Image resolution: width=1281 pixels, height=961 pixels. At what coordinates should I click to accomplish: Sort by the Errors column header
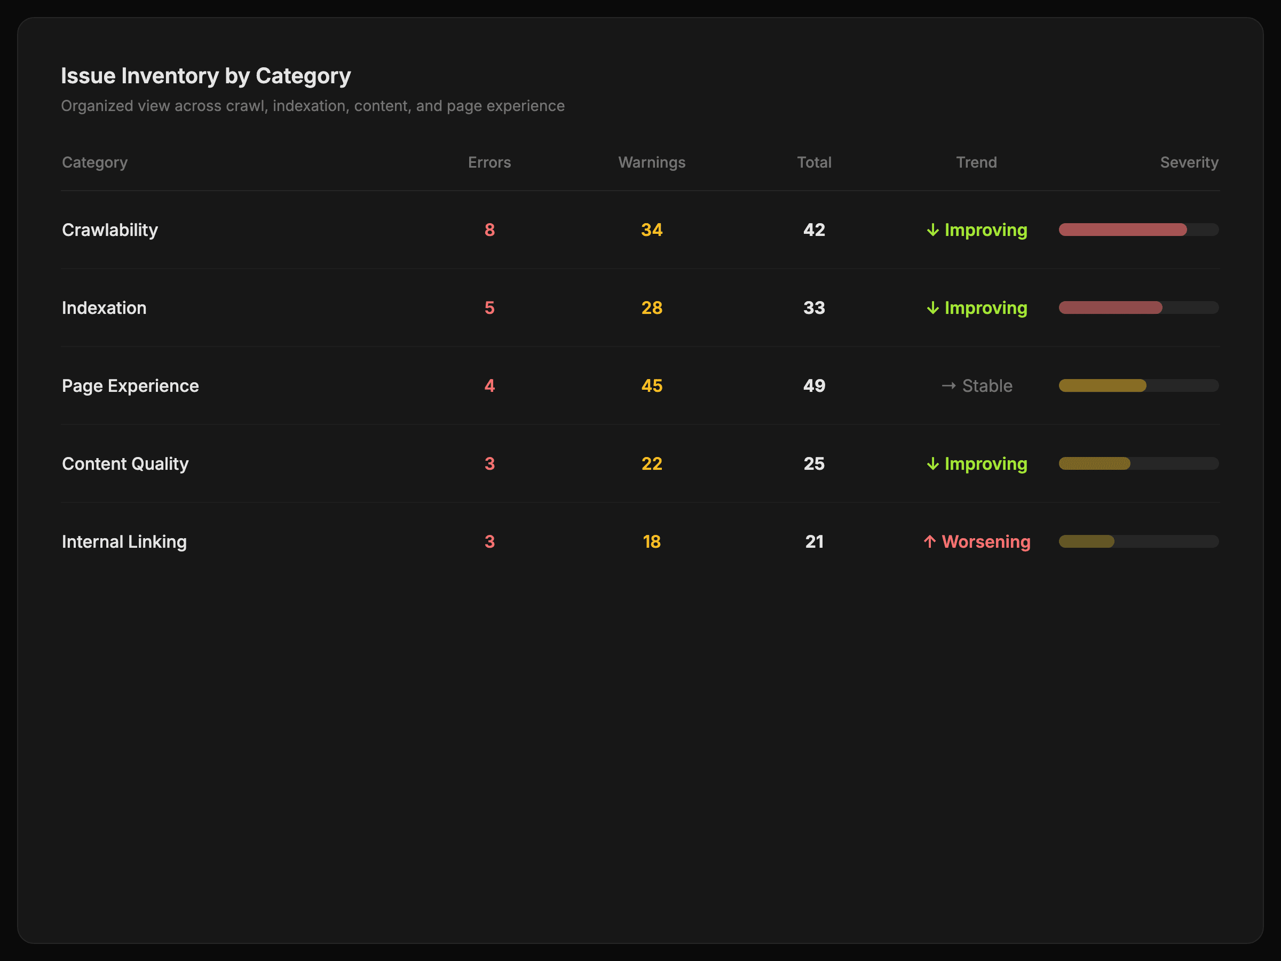point(489,162)
